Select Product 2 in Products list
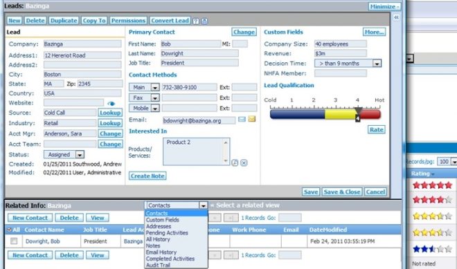The image size is (457, 269). click(179, 142)
